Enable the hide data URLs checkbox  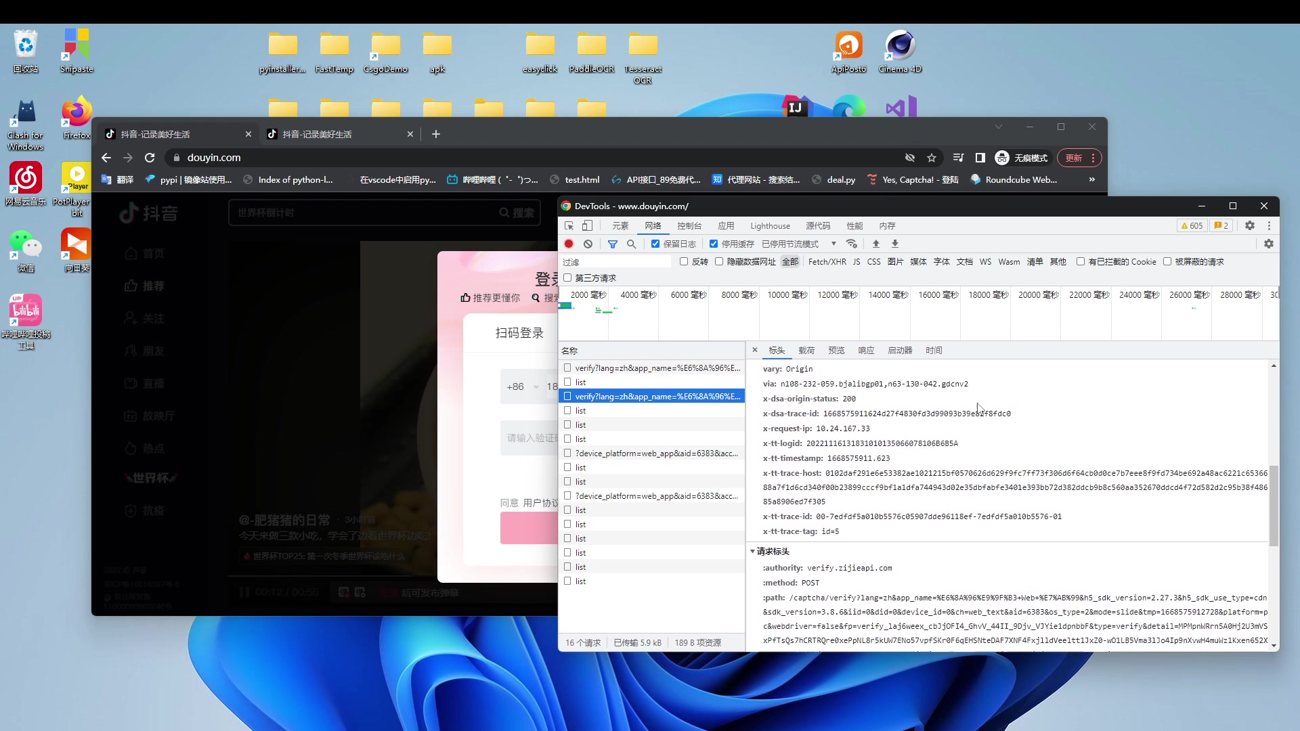719,261
